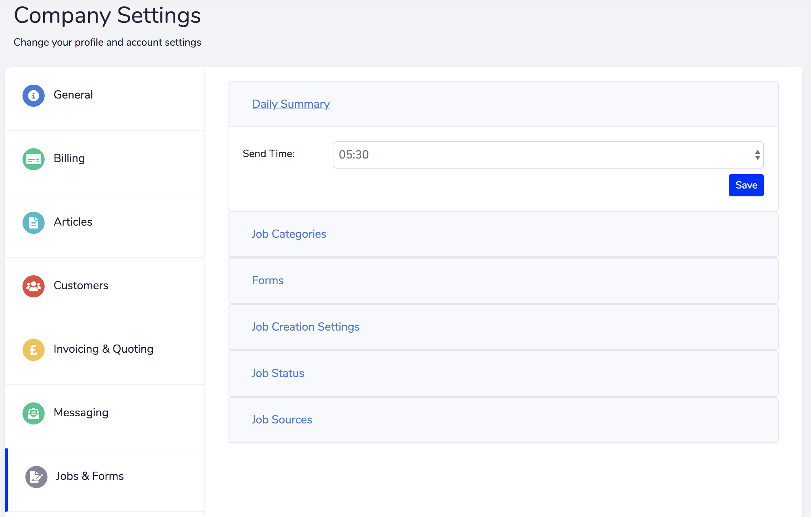811x517 pixels.
Task: Open the General settings tab
Action: pyautogui.click(x=105, y=99)
